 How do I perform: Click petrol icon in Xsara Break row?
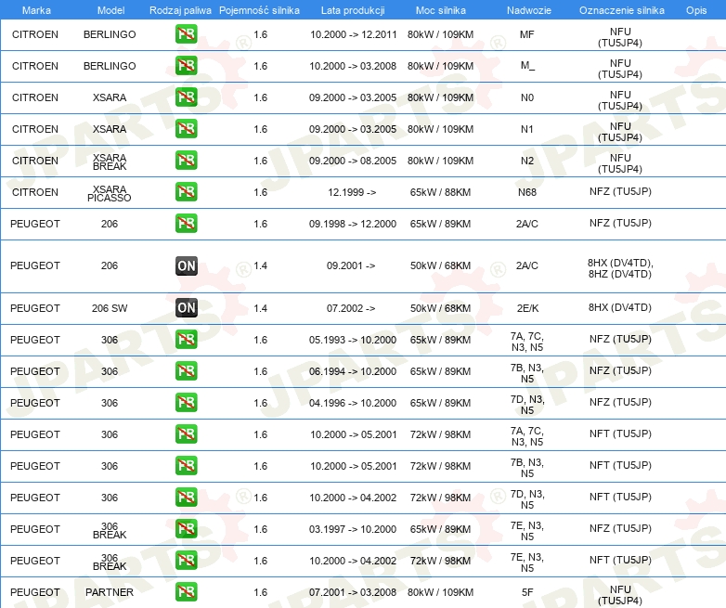click(x=186, y=161)
